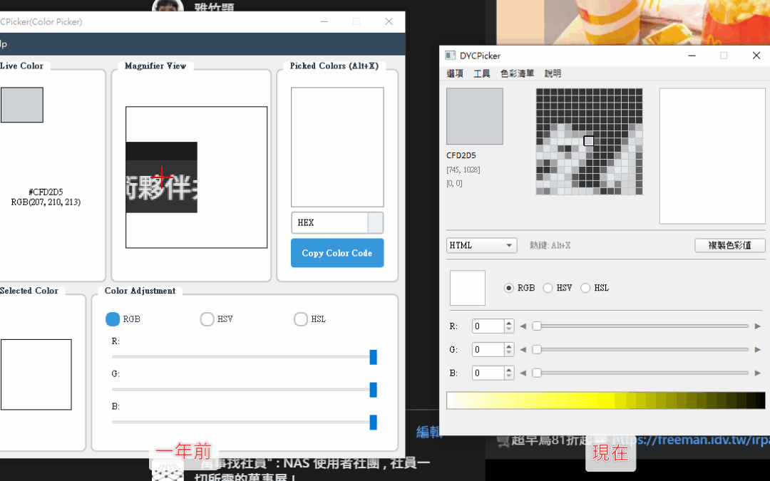Click the DYCPicker application icon in its title bar
The height and width of the screenshot is (481, 770).
pos(449,55)
